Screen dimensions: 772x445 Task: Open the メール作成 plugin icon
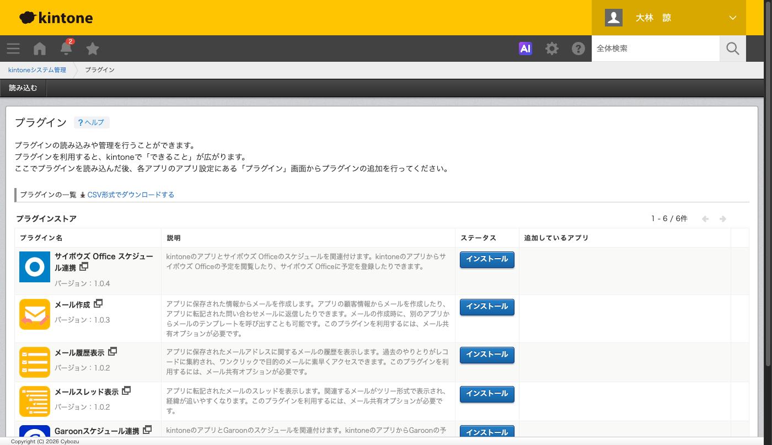[x=35, y=314]
